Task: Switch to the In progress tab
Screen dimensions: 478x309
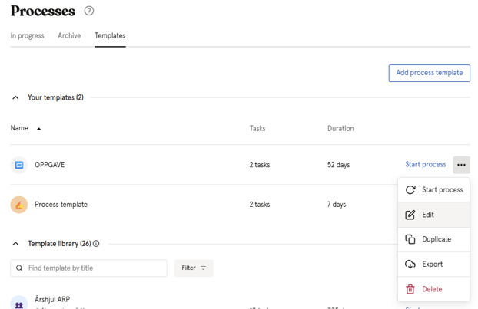Action: pos(27,36)
